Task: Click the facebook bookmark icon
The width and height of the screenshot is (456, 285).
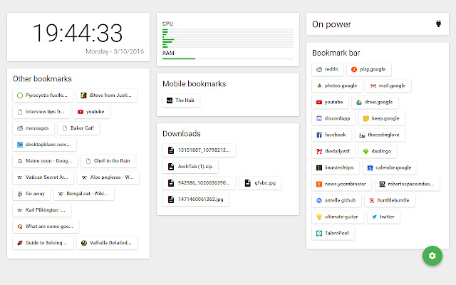Action: pyautogui.click(x=319, y=135)
